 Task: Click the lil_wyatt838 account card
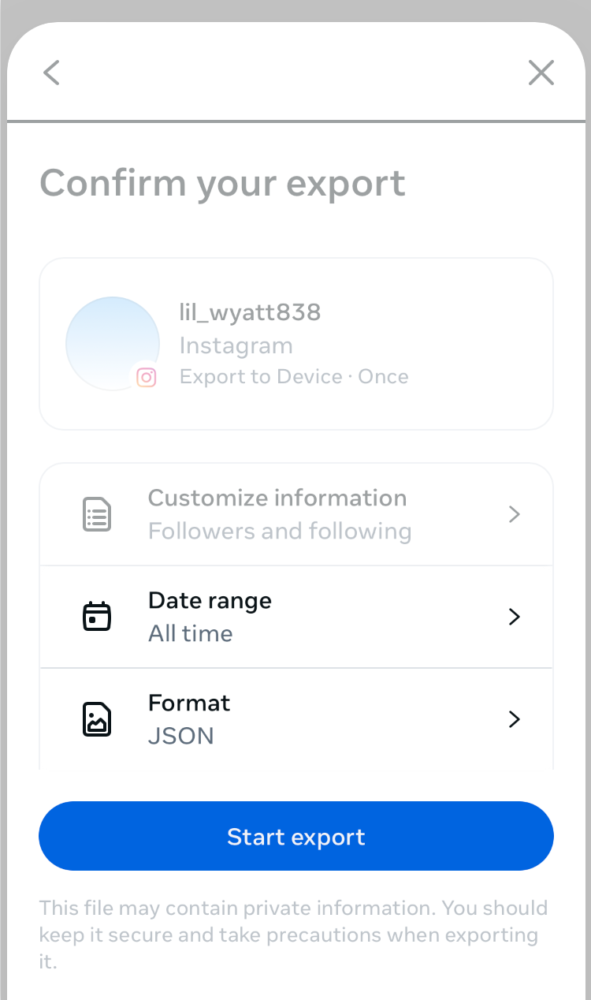tap(295, 343)
